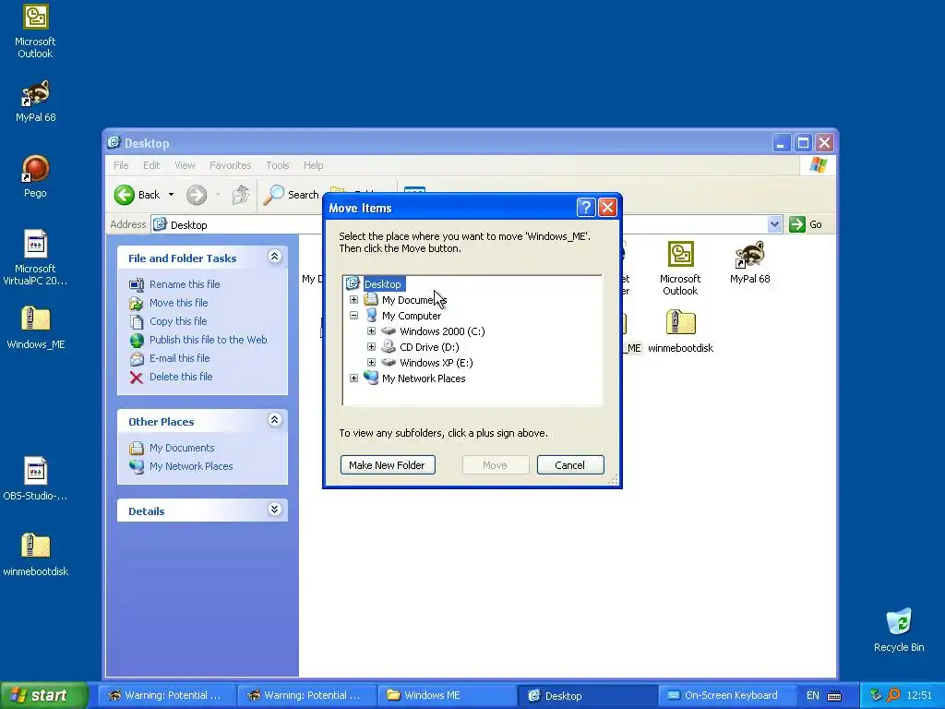Select CD Drive (D:) in tree
945x709 pixels.
point(429,347)
